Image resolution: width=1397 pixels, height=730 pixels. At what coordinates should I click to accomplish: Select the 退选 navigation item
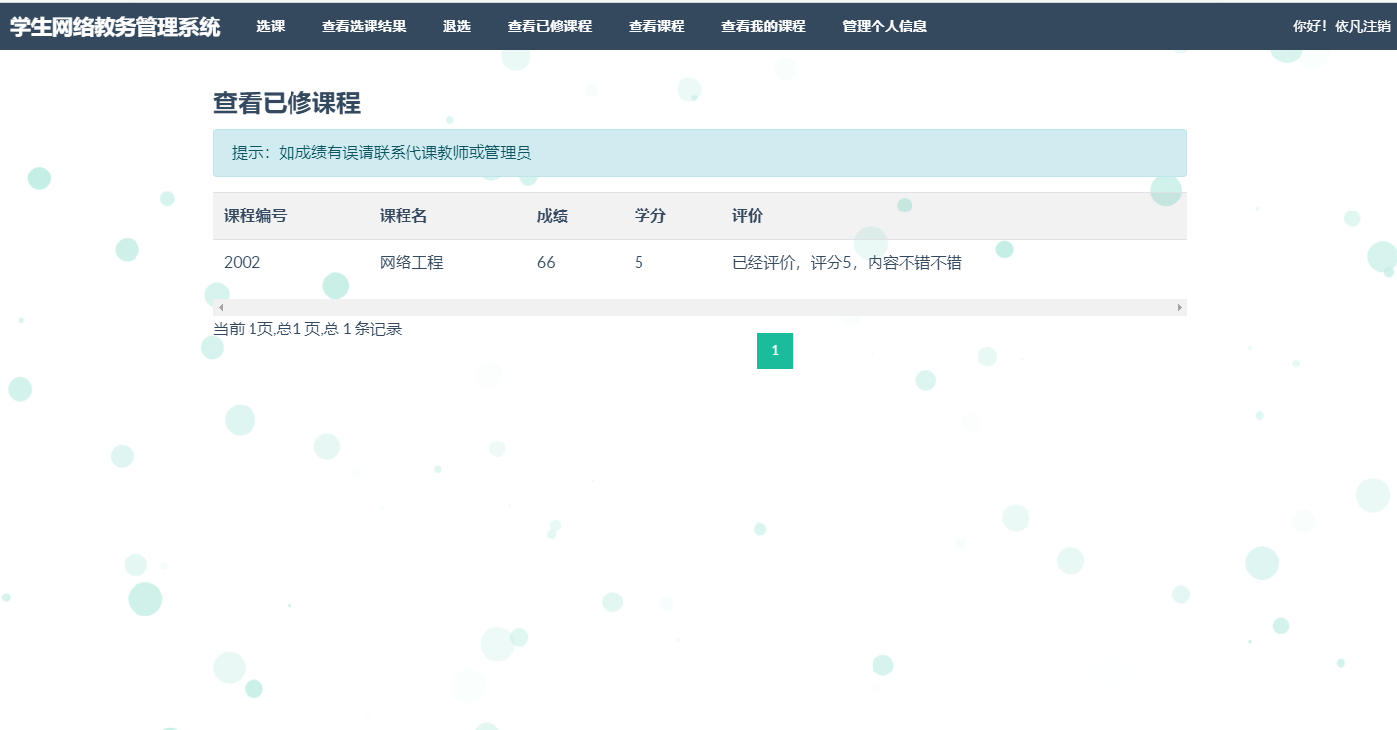(x=456, y=26)
